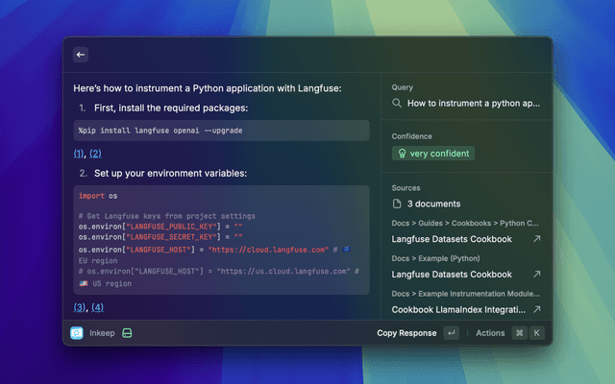Viewport: 615px width, 384px height.
Task: Click the pip install langfuse code block
Action: 221,131
